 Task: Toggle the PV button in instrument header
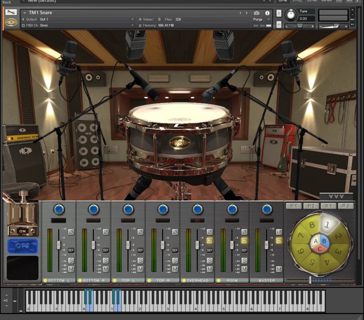352,24
